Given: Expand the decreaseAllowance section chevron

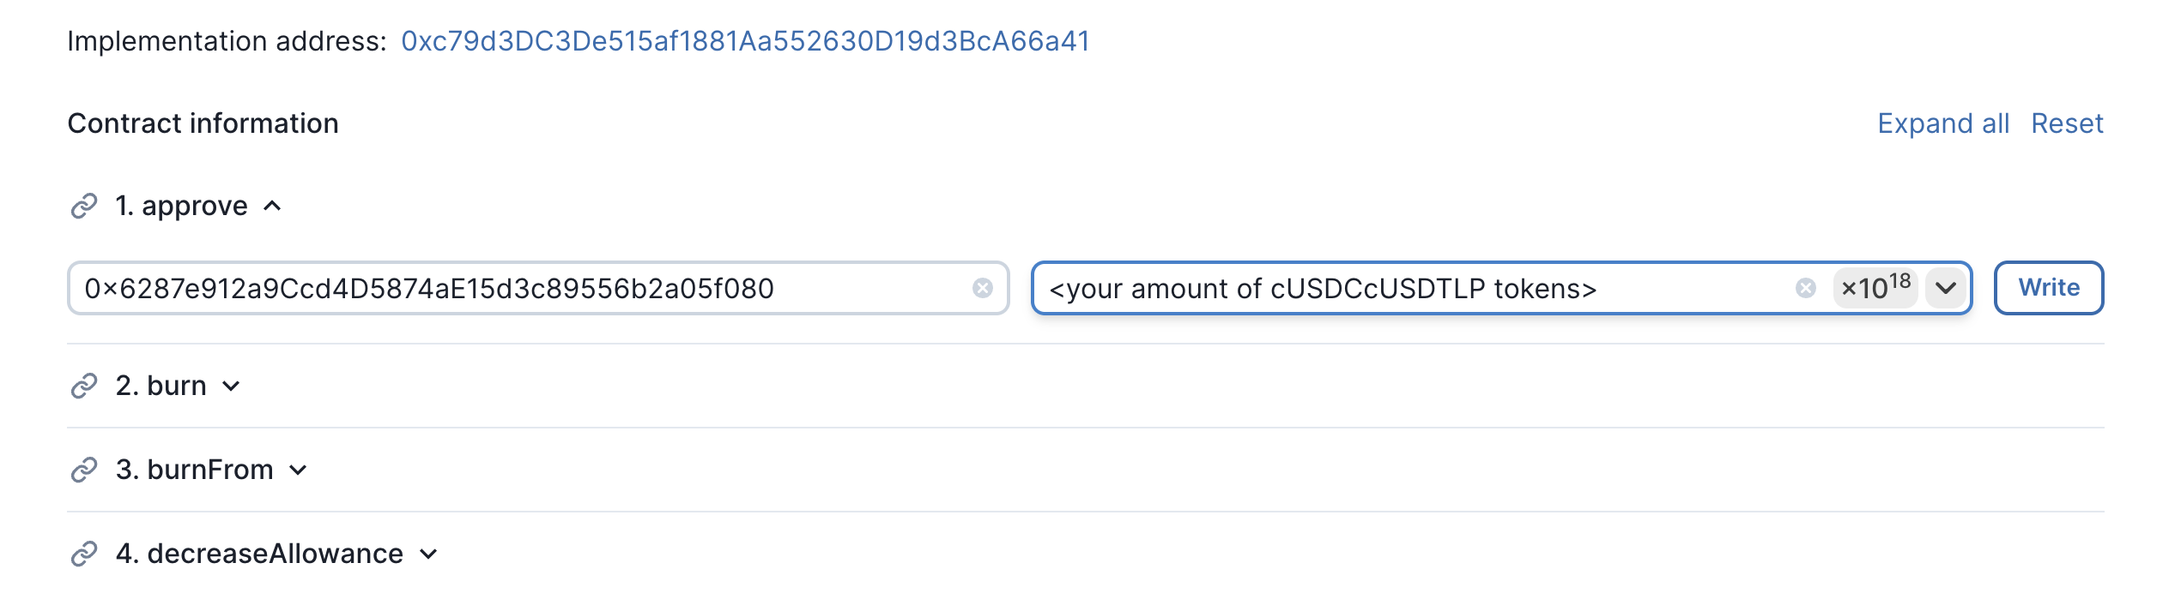Looking at the screenshot, I should (x=428, y=554).
